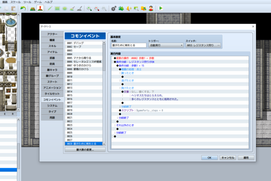This screenshot has width=271, height=181.
Task: Switch to the タイプ database tab
Action: point(52,111)
